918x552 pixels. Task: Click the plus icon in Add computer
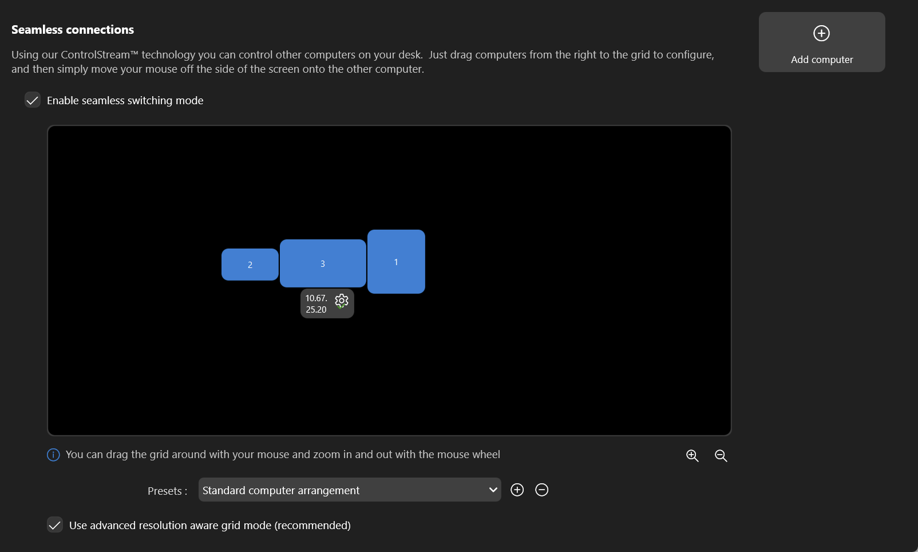[821, 33]
